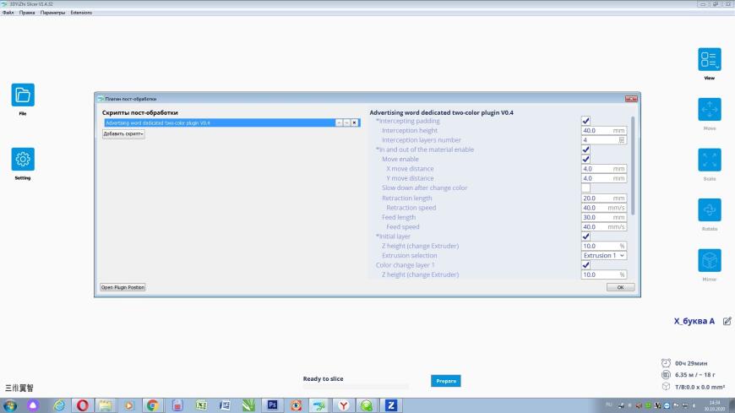This screenshot has width=735, height=413.
Task: Toggle In and out of material enable
Action: coord(585,149)
